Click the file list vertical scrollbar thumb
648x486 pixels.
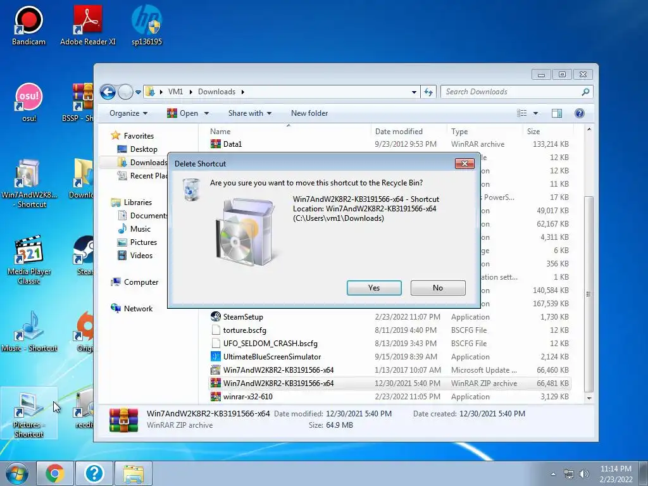589,294
